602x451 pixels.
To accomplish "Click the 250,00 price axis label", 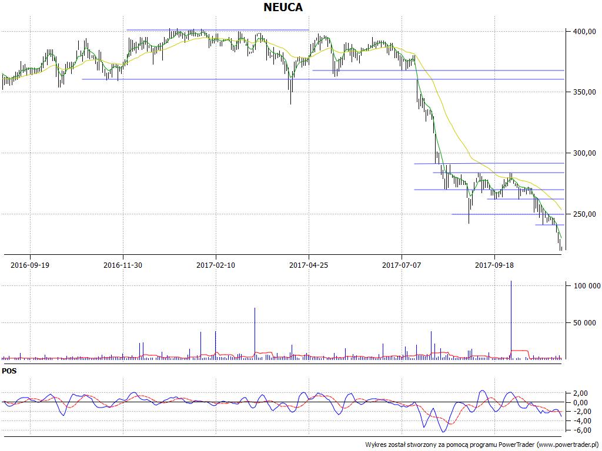I will (584, 214).
